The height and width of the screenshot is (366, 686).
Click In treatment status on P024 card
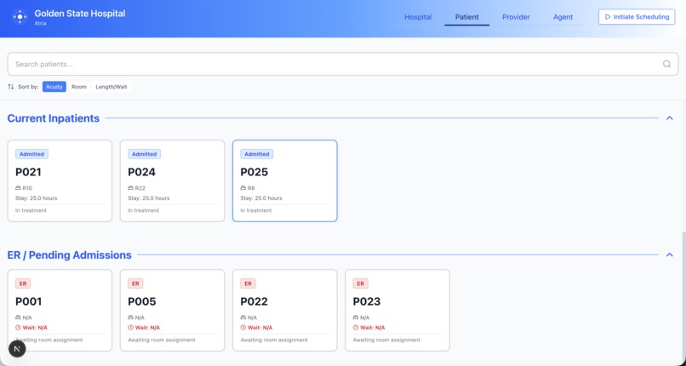pyautogui.click(x=144, y=210)
